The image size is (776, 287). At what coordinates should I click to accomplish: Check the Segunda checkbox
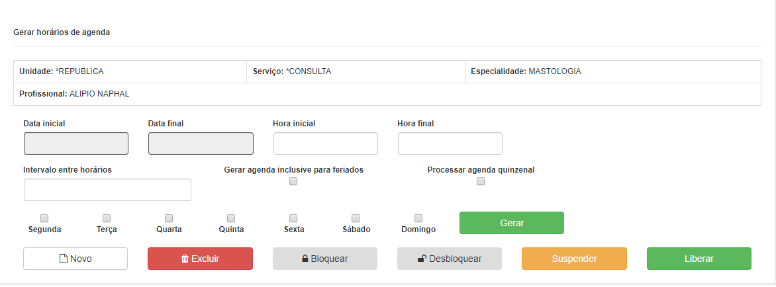[x=44, y=218]
